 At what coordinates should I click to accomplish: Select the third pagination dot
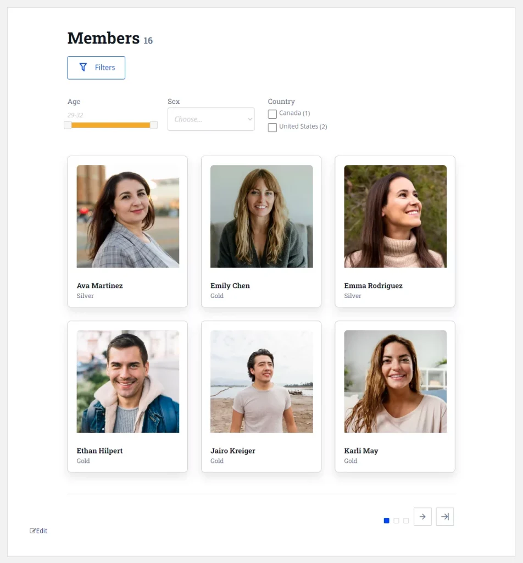[x=406, y=520]
